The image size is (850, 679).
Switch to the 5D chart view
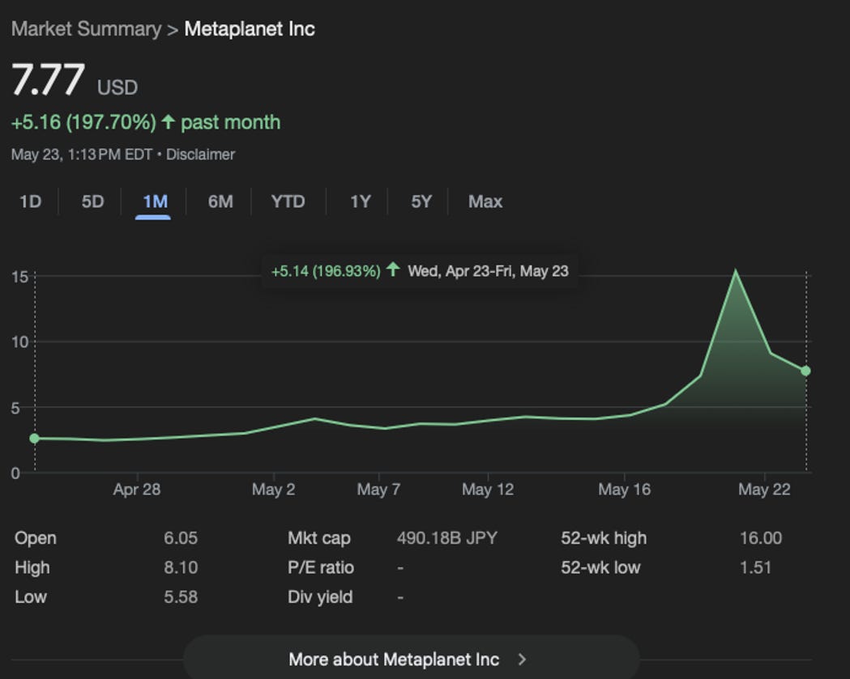[x=91, y=202]
